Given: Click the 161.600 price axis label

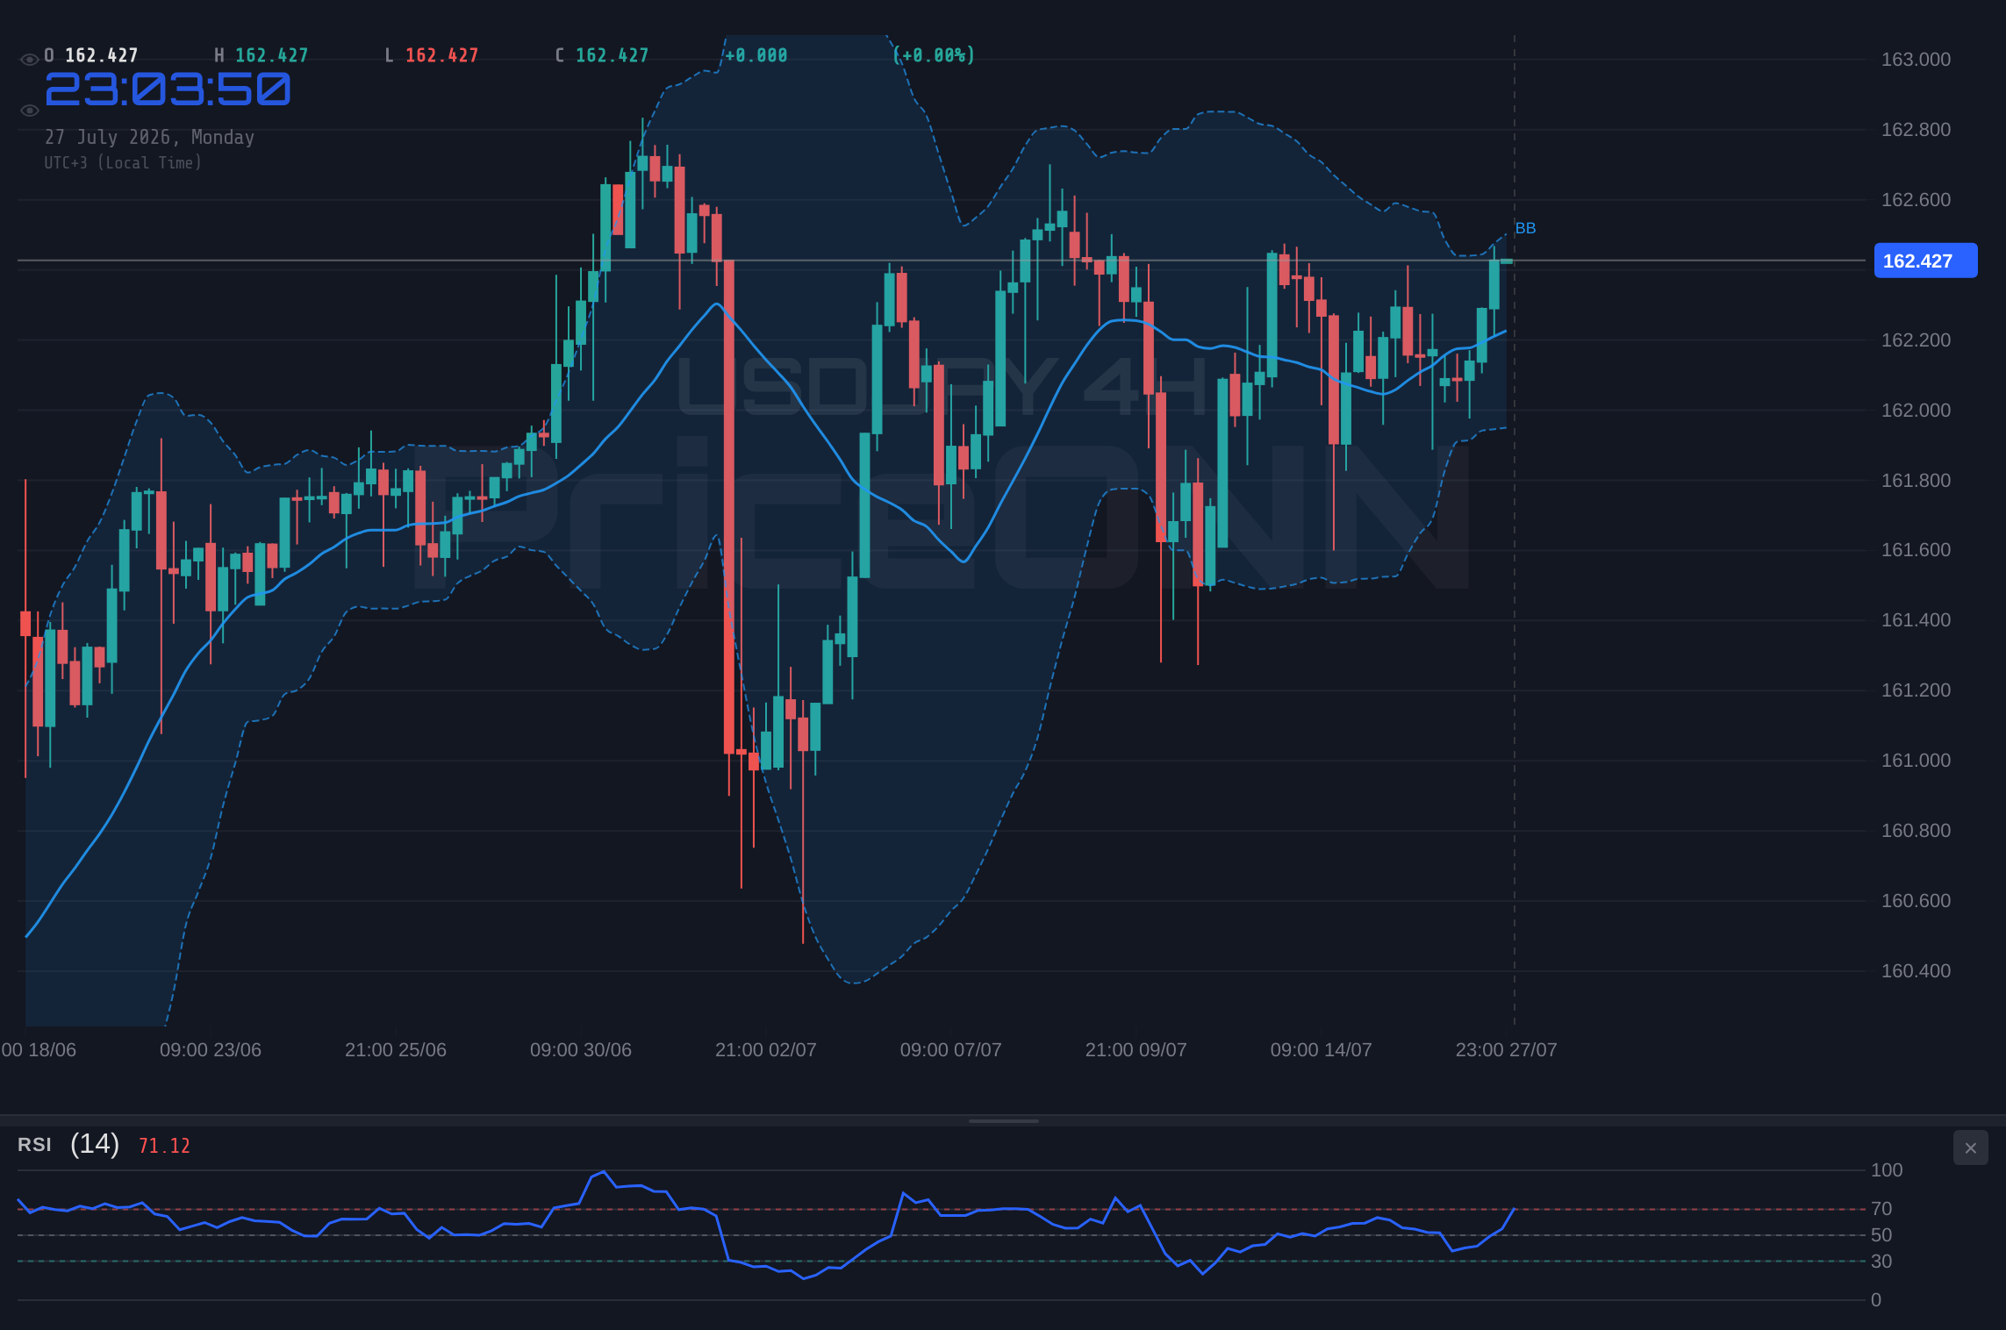Looking at the screenshot, I should [x=1916, y=550].
